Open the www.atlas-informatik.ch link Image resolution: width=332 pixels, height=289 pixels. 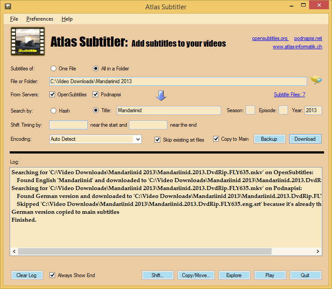(298, 47)
